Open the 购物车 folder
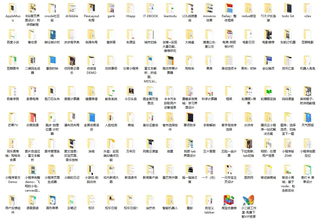Image resolution: width=319 pixels, height=219 pixels. click(x=190, y=60)
